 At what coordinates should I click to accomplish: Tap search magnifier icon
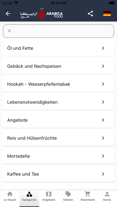click(x=10, y=31)
